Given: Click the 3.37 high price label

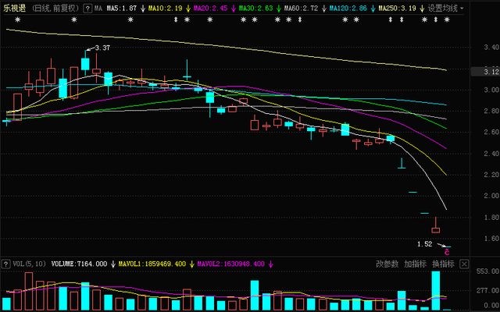Looking at the screenshot, I should click(101, 48).
